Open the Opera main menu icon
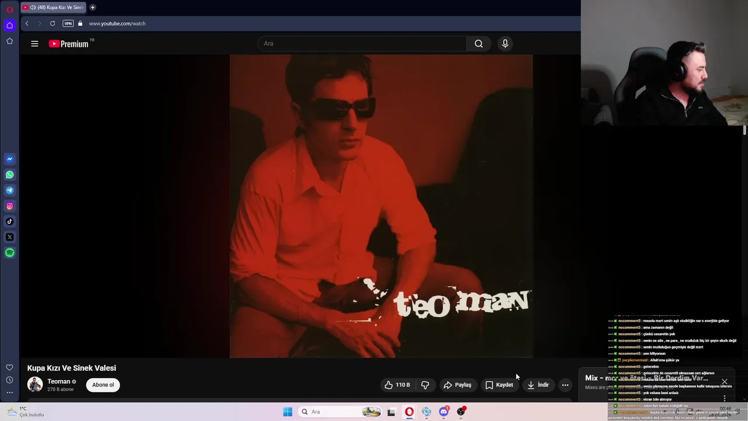This screenshot has width=748, height=421. (x=9, y=9)
